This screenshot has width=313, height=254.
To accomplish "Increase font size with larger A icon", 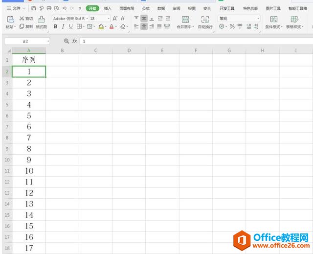I will 115,19.
